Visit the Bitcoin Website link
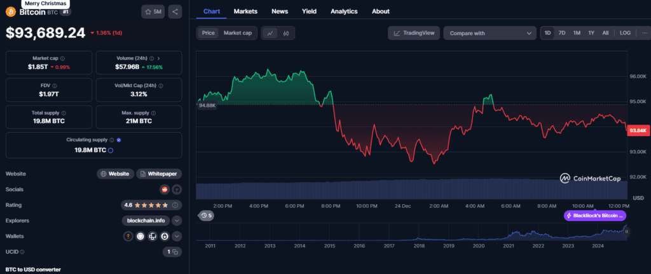Image resolution: width=651 pixels, height=274 pixels. pos(116,174)
